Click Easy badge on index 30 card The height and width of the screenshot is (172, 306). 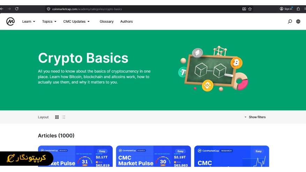click(x=180, y=151)
